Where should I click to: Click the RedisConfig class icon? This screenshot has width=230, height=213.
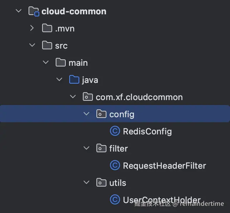[115, 131]
